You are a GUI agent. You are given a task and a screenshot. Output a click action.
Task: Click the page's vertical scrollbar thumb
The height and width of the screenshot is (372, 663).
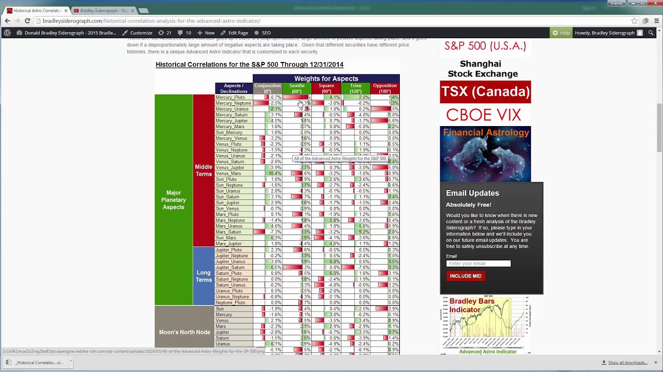tap(659, 127)
